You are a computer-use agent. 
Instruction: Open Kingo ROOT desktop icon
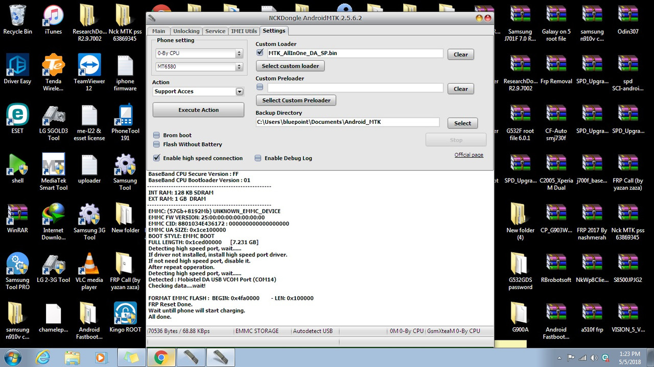click(125, 317)
